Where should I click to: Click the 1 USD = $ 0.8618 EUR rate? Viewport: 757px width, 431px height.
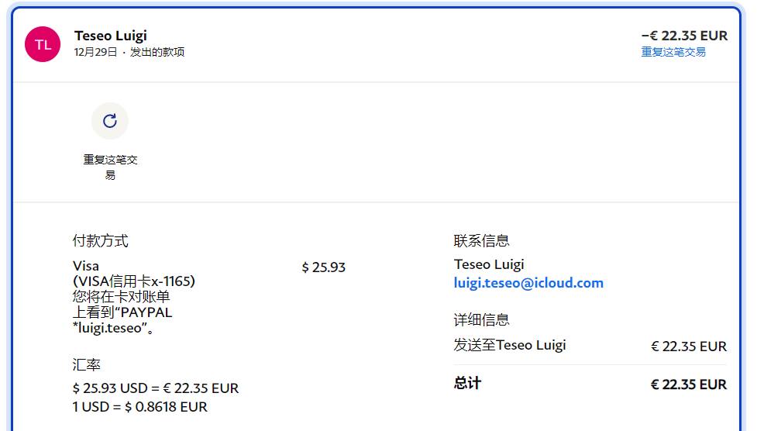139,406
